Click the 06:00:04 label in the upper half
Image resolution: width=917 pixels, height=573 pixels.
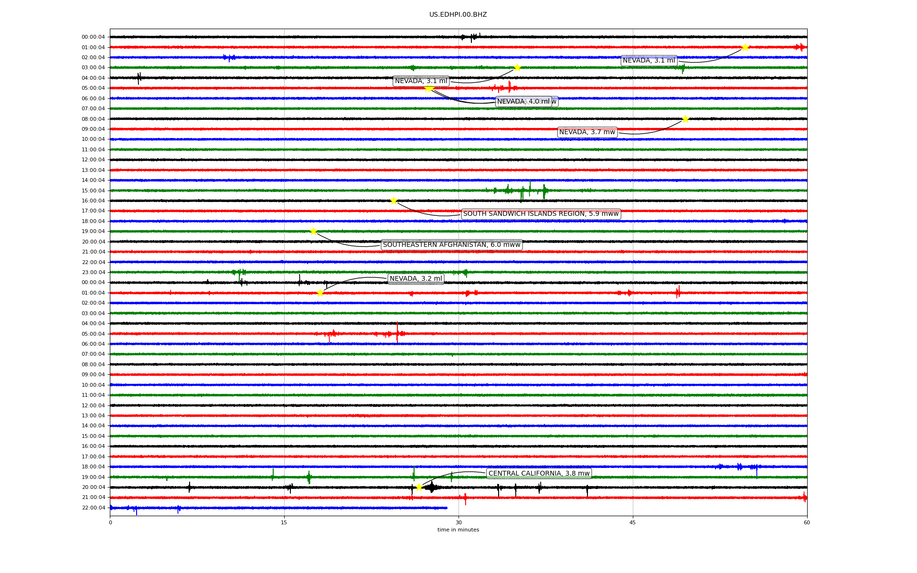click(x=93, y=98)
